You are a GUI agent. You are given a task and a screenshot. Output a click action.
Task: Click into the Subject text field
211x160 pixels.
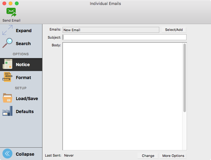[125, 37]
